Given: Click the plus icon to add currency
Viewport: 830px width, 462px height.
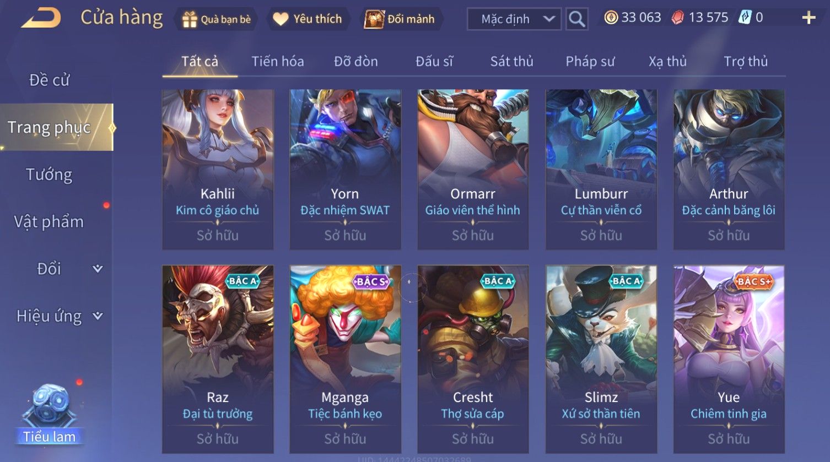Looking at the screenshot, I should (809, 18).
